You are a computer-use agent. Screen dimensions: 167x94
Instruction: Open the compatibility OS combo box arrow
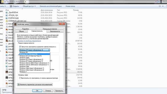[49, 50]
